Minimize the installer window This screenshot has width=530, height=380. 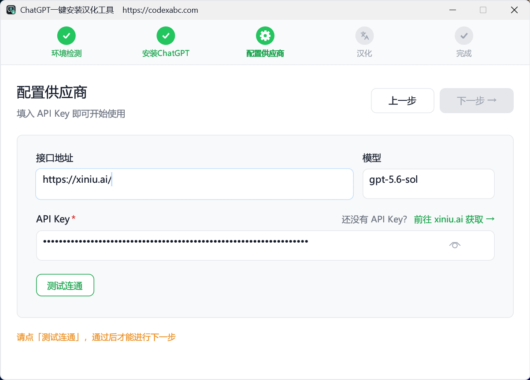tap(452, 10)
